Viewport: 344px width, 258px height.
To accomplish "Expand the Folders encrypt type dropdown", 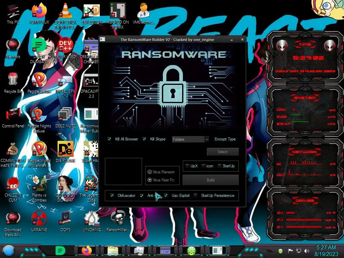I will [207, 139].
